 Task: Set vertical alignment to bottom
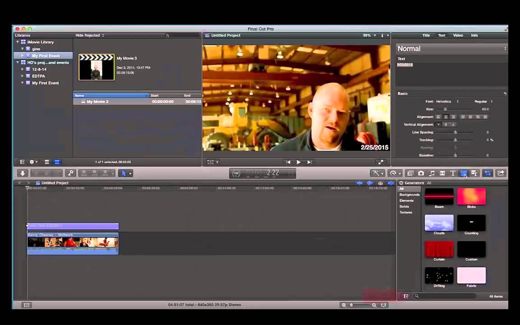[x=453, y=125]
